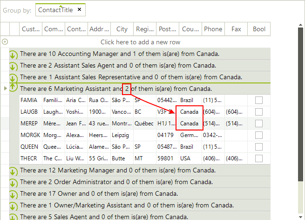This screenshot has height=220, width=305.
Task: Expand the Sales Agent group
Action: pyautogui.click(x=13, y=217)
